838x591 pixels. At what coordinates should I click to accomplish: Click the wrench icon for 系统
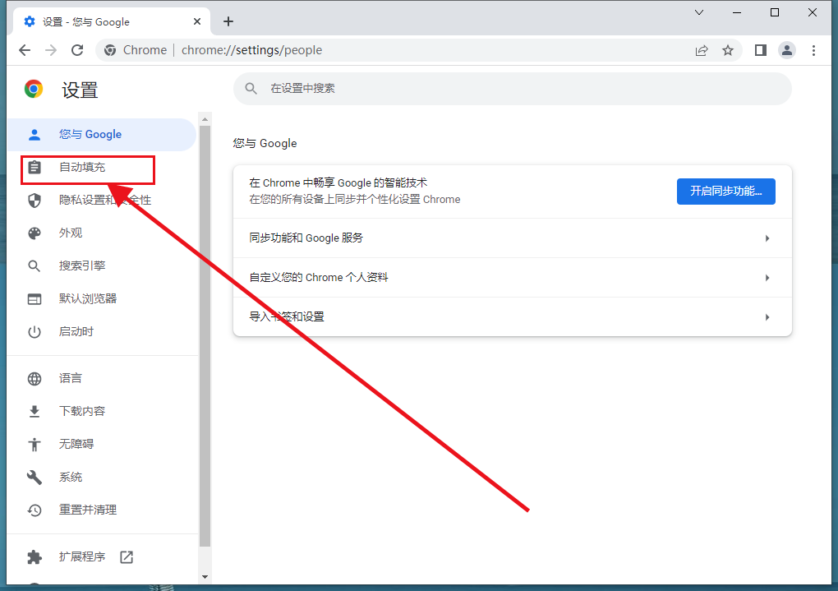point(35,477)
